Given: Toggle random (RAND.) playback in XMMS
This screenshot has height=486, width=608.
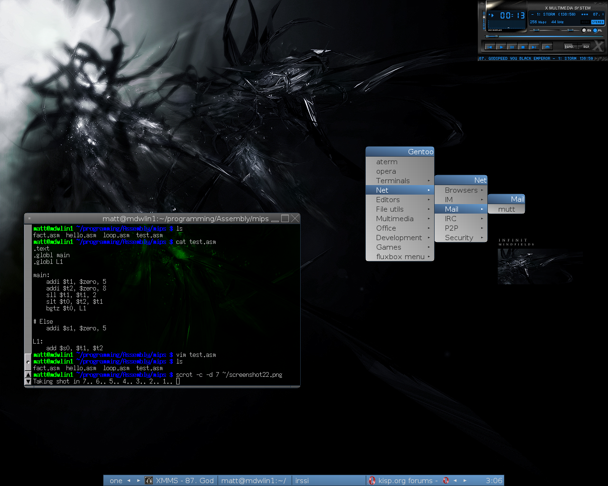Looking at the screenshot, I should (x=570, y=47).
